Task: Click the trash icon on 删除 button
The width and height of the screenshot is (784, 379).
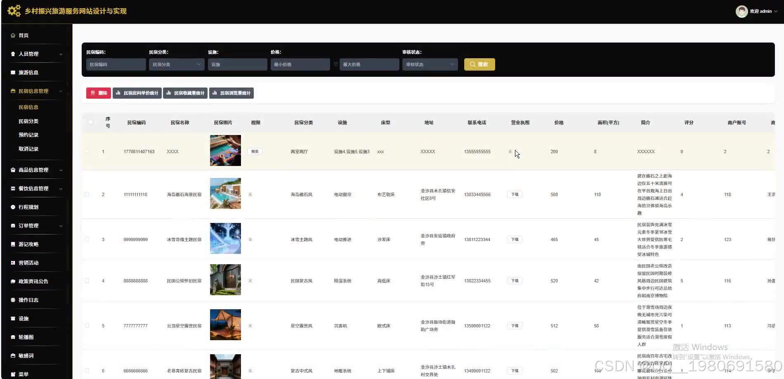Action: [93, 93]
